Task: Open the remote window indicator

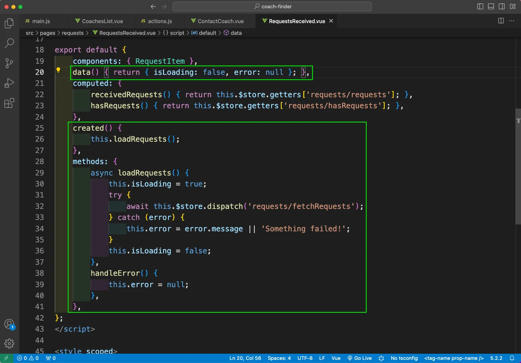Action: 6,358
